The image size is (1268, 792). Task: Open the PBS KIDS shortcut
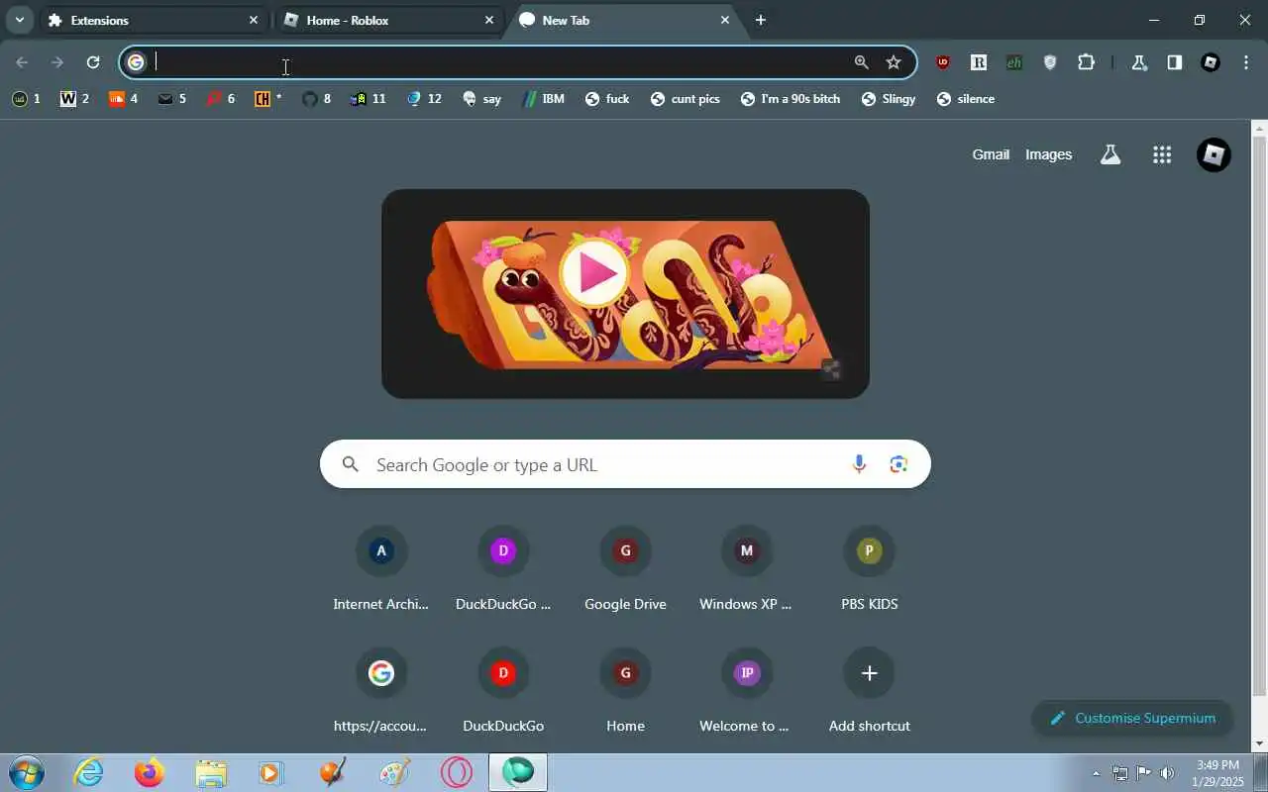[x=869, y=569]
